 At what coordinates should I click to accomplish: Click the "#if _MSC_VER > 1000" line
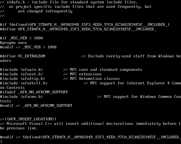21,38
